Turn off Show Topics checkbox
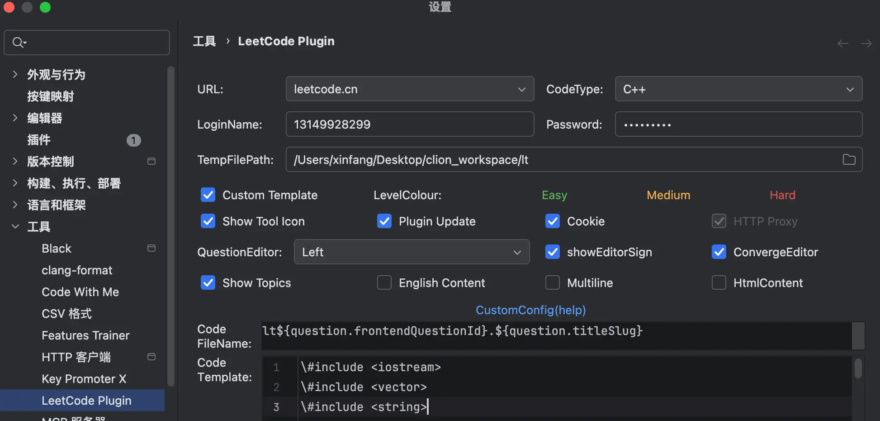The width and height of the screenshot is (880, 421). click(x=208, y=283)
